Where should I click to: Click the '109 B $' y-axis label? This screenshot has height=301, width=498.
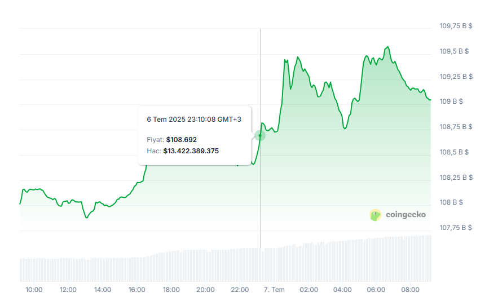[x=451, y=101]
